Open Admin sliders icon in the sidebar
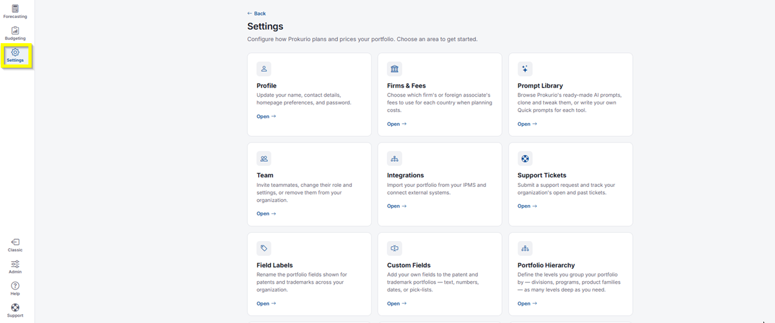Image resolution: width=775 pixels, height=323 pixels. click(x=15, y=267)
